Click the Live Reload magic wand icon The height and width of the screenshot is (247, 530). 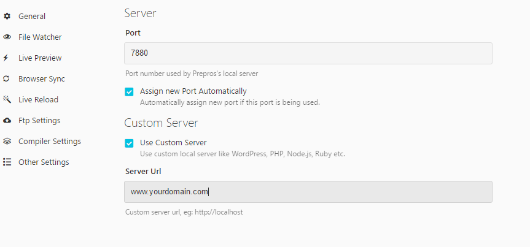click(7, 99)
